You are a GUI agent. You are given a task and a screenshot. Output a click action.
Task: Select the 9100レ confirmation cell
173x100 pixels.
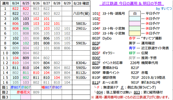(x=81, y=78)
